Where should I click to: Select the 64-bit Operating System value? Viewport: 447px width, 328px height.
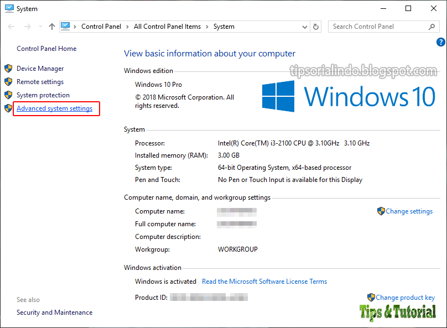tap(284, 168)
